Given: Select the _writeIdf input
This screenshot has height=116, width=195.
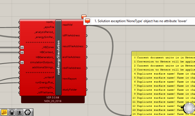Looking at the screenshot, I should (49, 78).
